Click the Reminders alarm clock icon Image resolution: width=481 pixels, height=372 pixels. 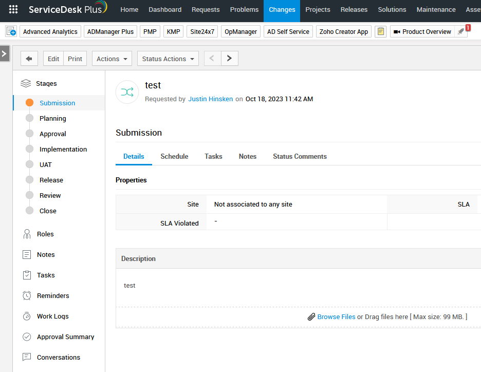[x=27, y=295]
